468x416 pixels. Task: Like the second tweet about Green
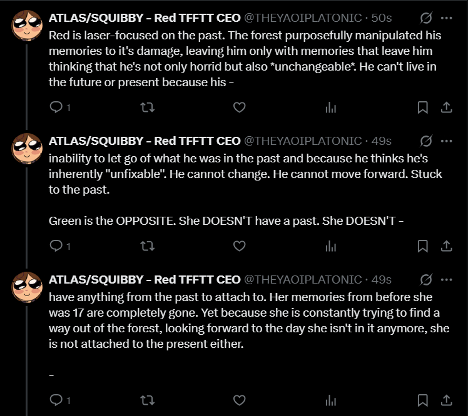click(x=238, y=246)
